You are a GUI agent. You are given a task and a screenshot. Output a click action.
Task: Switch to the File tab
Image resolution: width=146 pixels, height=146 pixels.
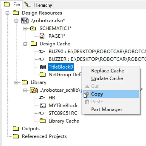12,4
